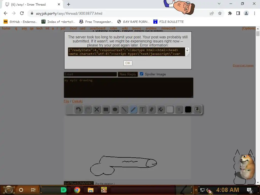Reload the current page

pyautogui.click(x=22, y=13)
